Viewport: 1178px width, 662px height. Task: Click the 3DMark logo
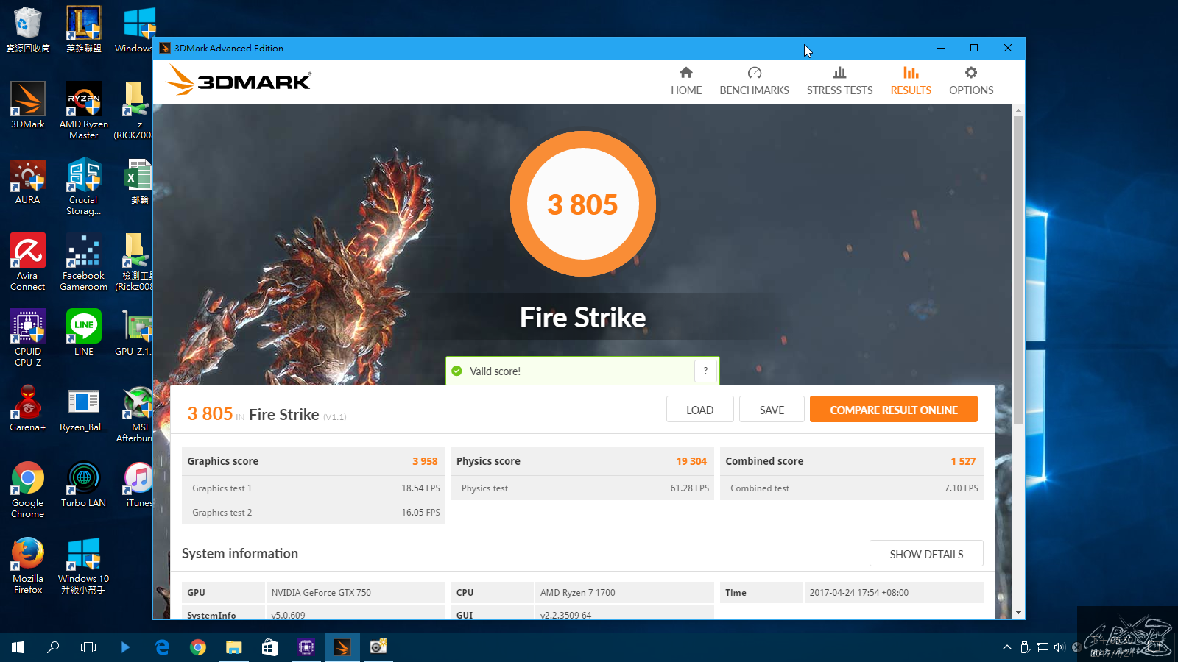point(239,79)
